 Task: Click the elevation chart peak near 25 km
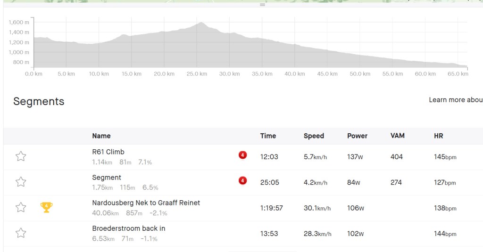201,23
